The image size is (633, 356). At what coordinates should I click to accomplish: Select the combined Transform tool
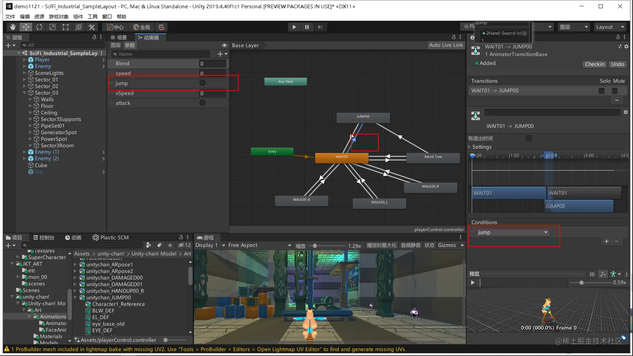[79, 27]
